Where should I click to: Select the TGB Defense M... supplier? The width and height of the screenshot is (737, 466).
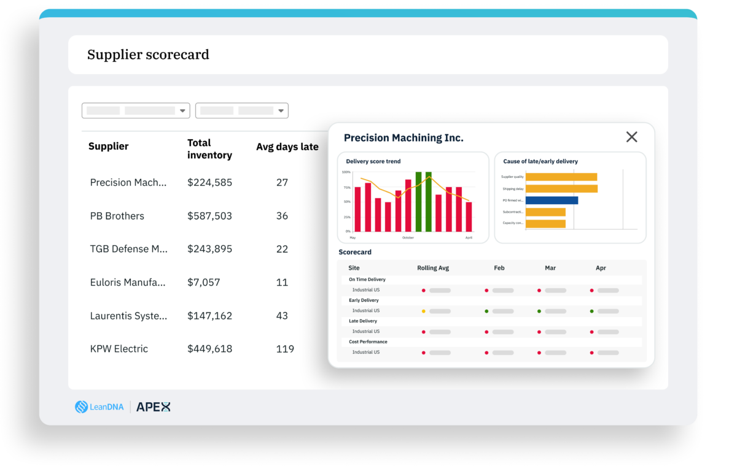click(128, 249)
